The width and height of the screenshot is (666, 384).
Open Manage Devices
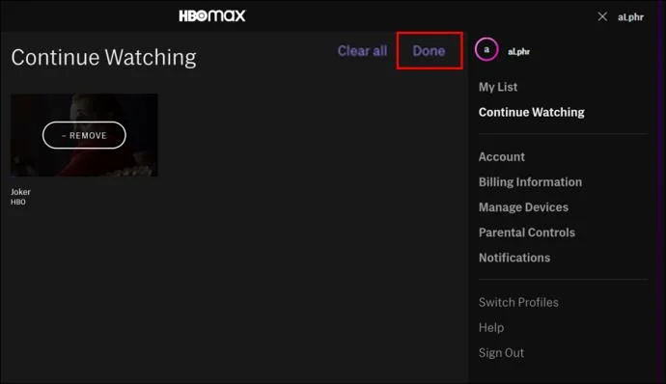pos(523,207)
